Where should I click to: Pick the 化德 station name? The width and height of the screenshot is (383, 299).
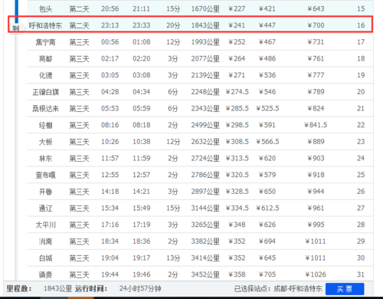pyautogui.click(x=45, y=75)
